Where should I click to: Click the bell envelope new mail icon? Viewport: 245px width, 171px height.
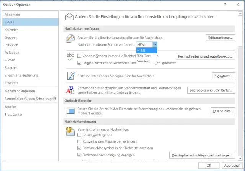pos(70,131)
